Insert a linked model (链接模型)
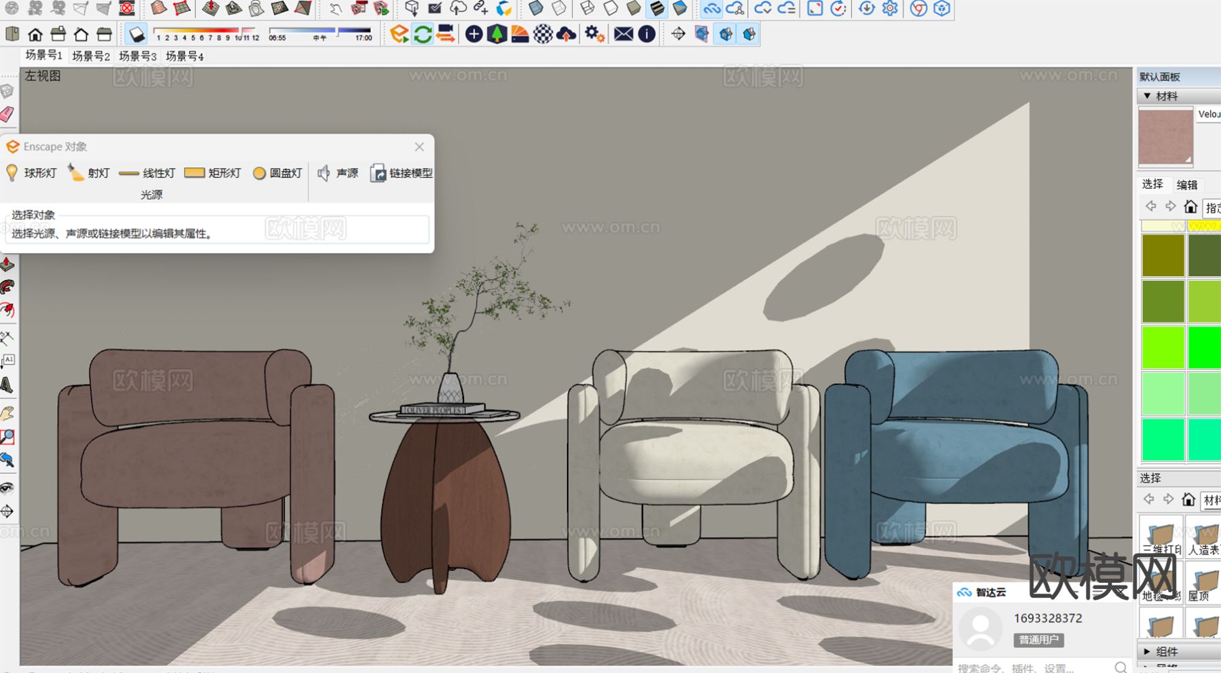1221x673 pixels. (x=401, y=173)
